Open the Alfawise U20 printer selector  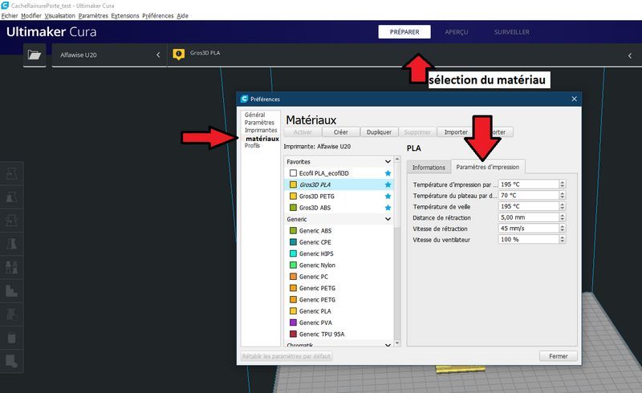(x=109, y=55)
